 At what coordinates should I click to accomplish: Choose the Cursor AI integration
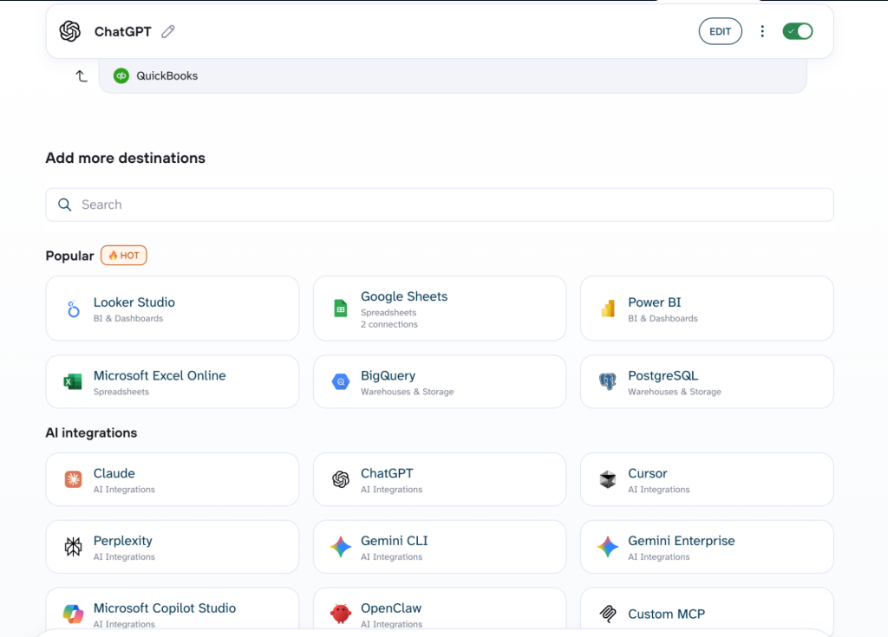point(707,479)
